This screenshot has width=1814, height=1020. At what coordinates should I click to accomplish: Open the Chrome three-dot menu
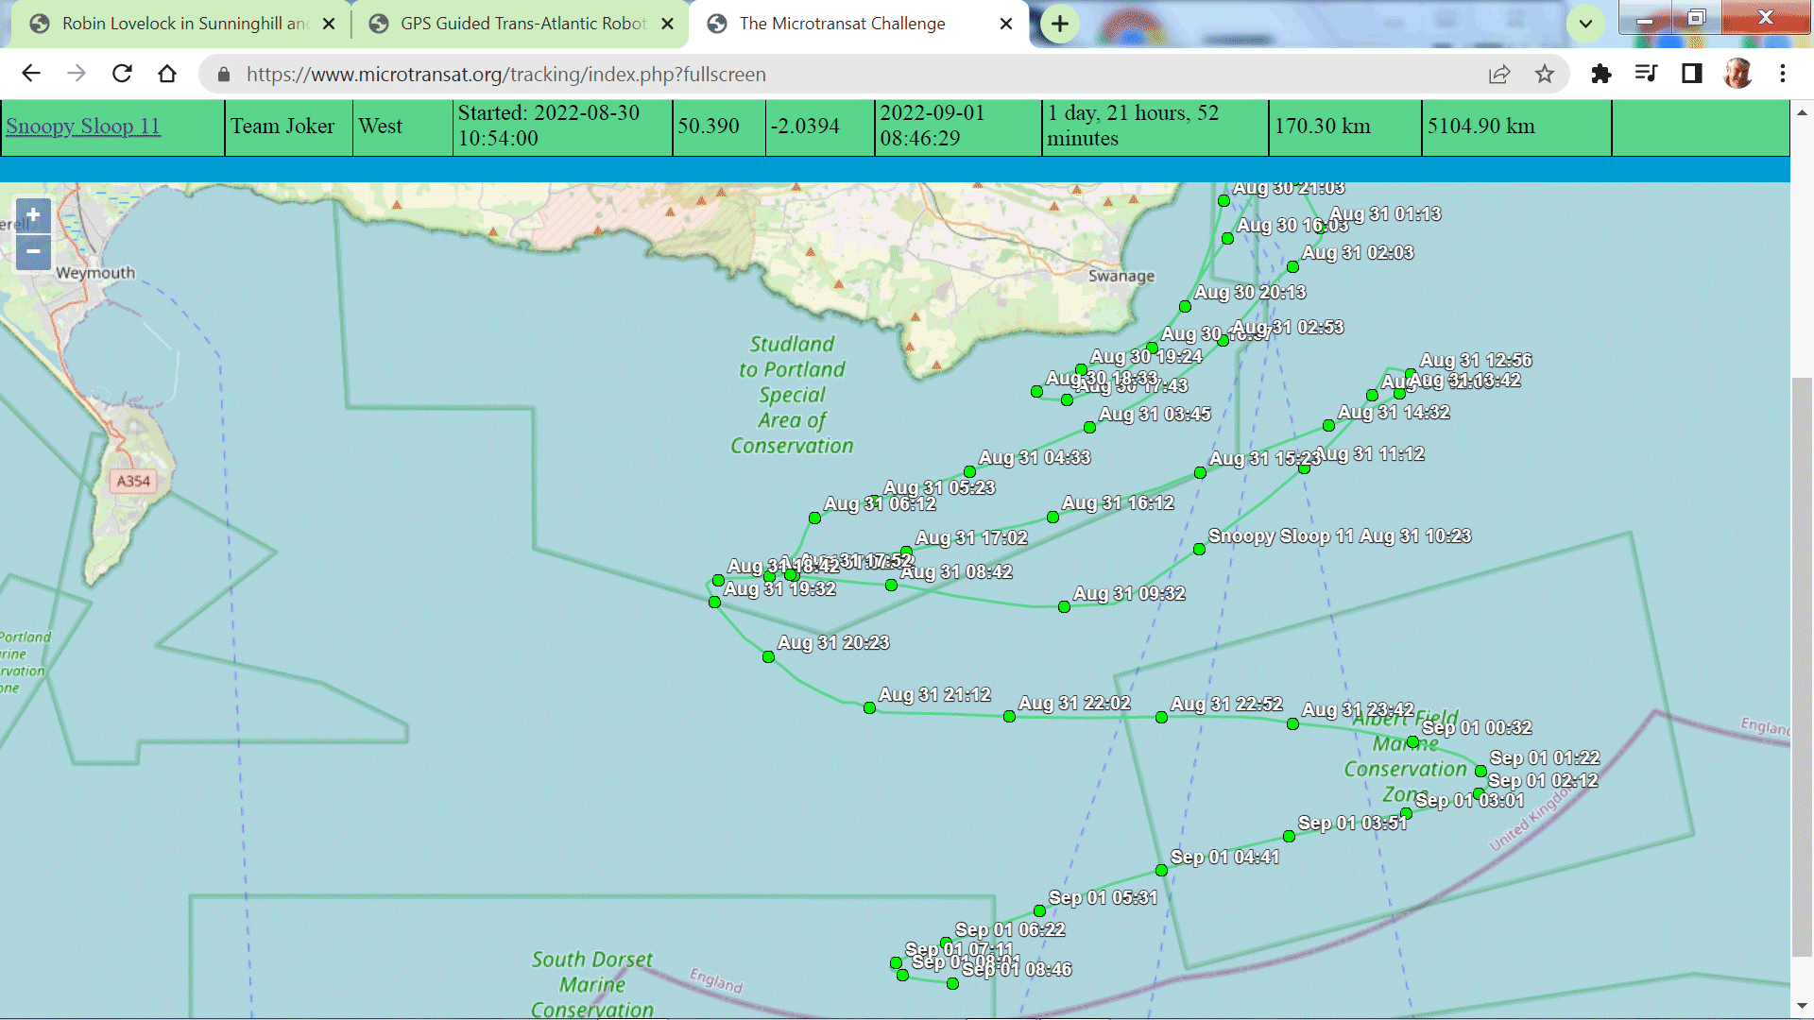[x=1782, y=74]
